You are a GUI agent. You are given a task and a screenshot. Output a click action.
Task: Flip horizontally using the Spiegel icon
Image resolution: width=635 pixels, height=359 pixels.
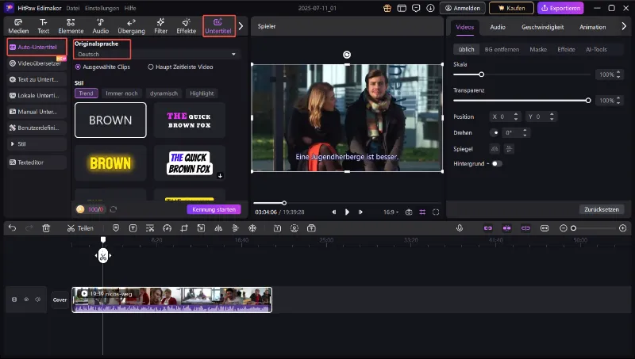tap(495, 148)
